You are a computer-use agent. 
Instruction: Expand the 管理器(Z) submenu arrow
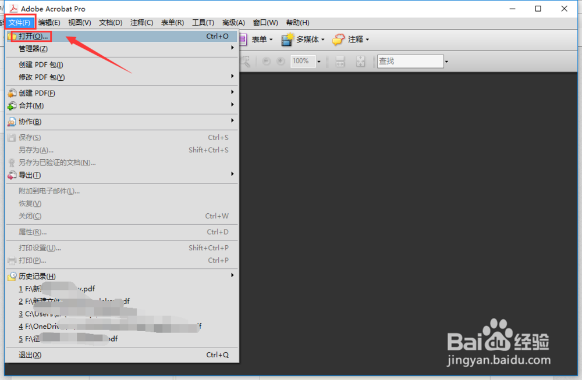coord(232,48)
